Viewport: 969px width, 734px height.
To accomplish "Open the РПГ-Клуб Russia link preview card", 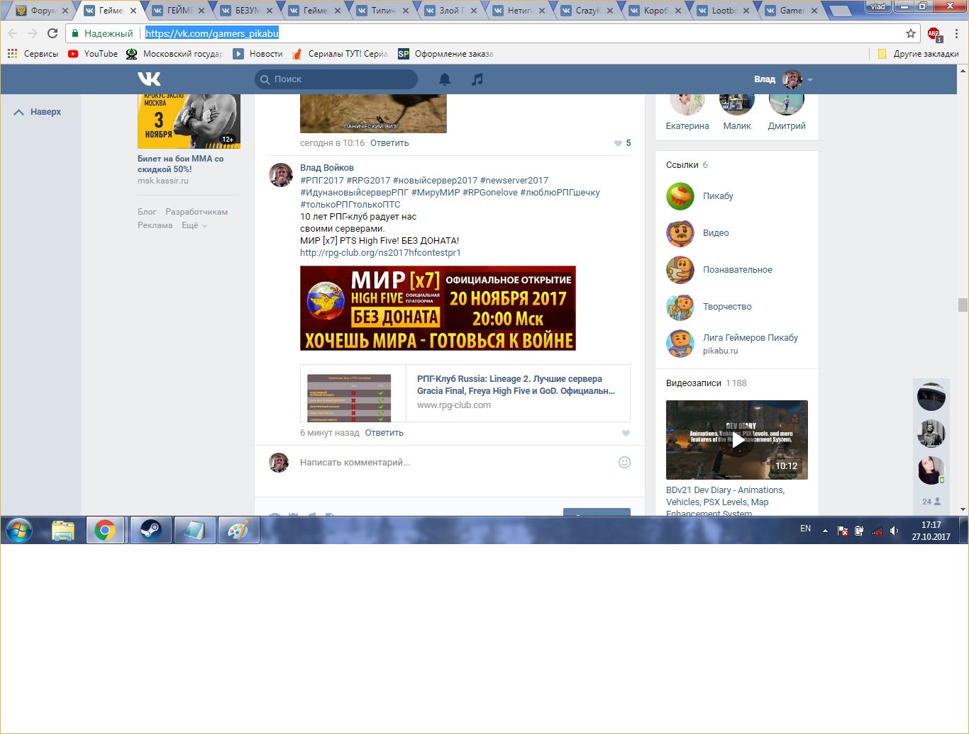I will point(465,393).
